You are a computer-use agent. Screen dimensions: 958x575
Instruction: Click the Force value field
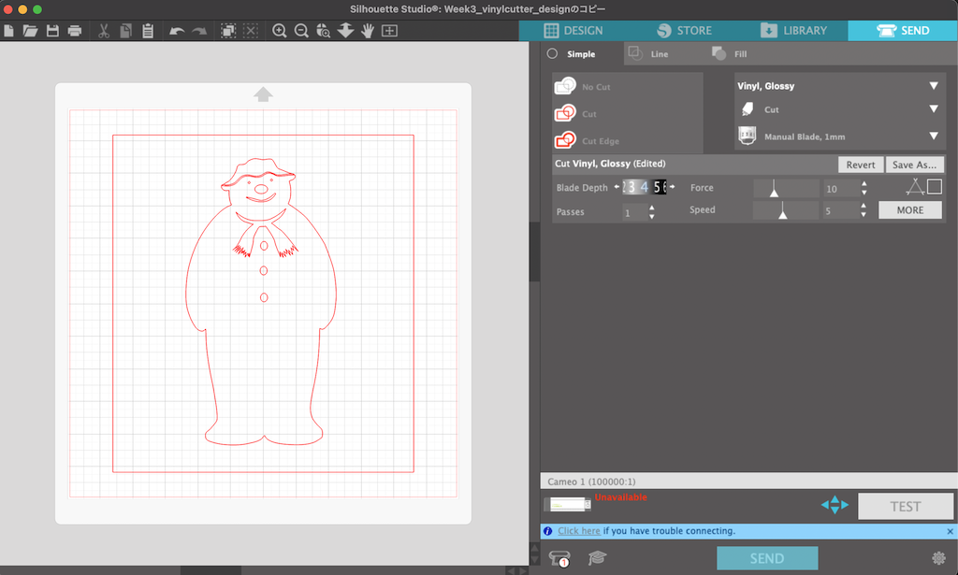[x=841, y=189]
